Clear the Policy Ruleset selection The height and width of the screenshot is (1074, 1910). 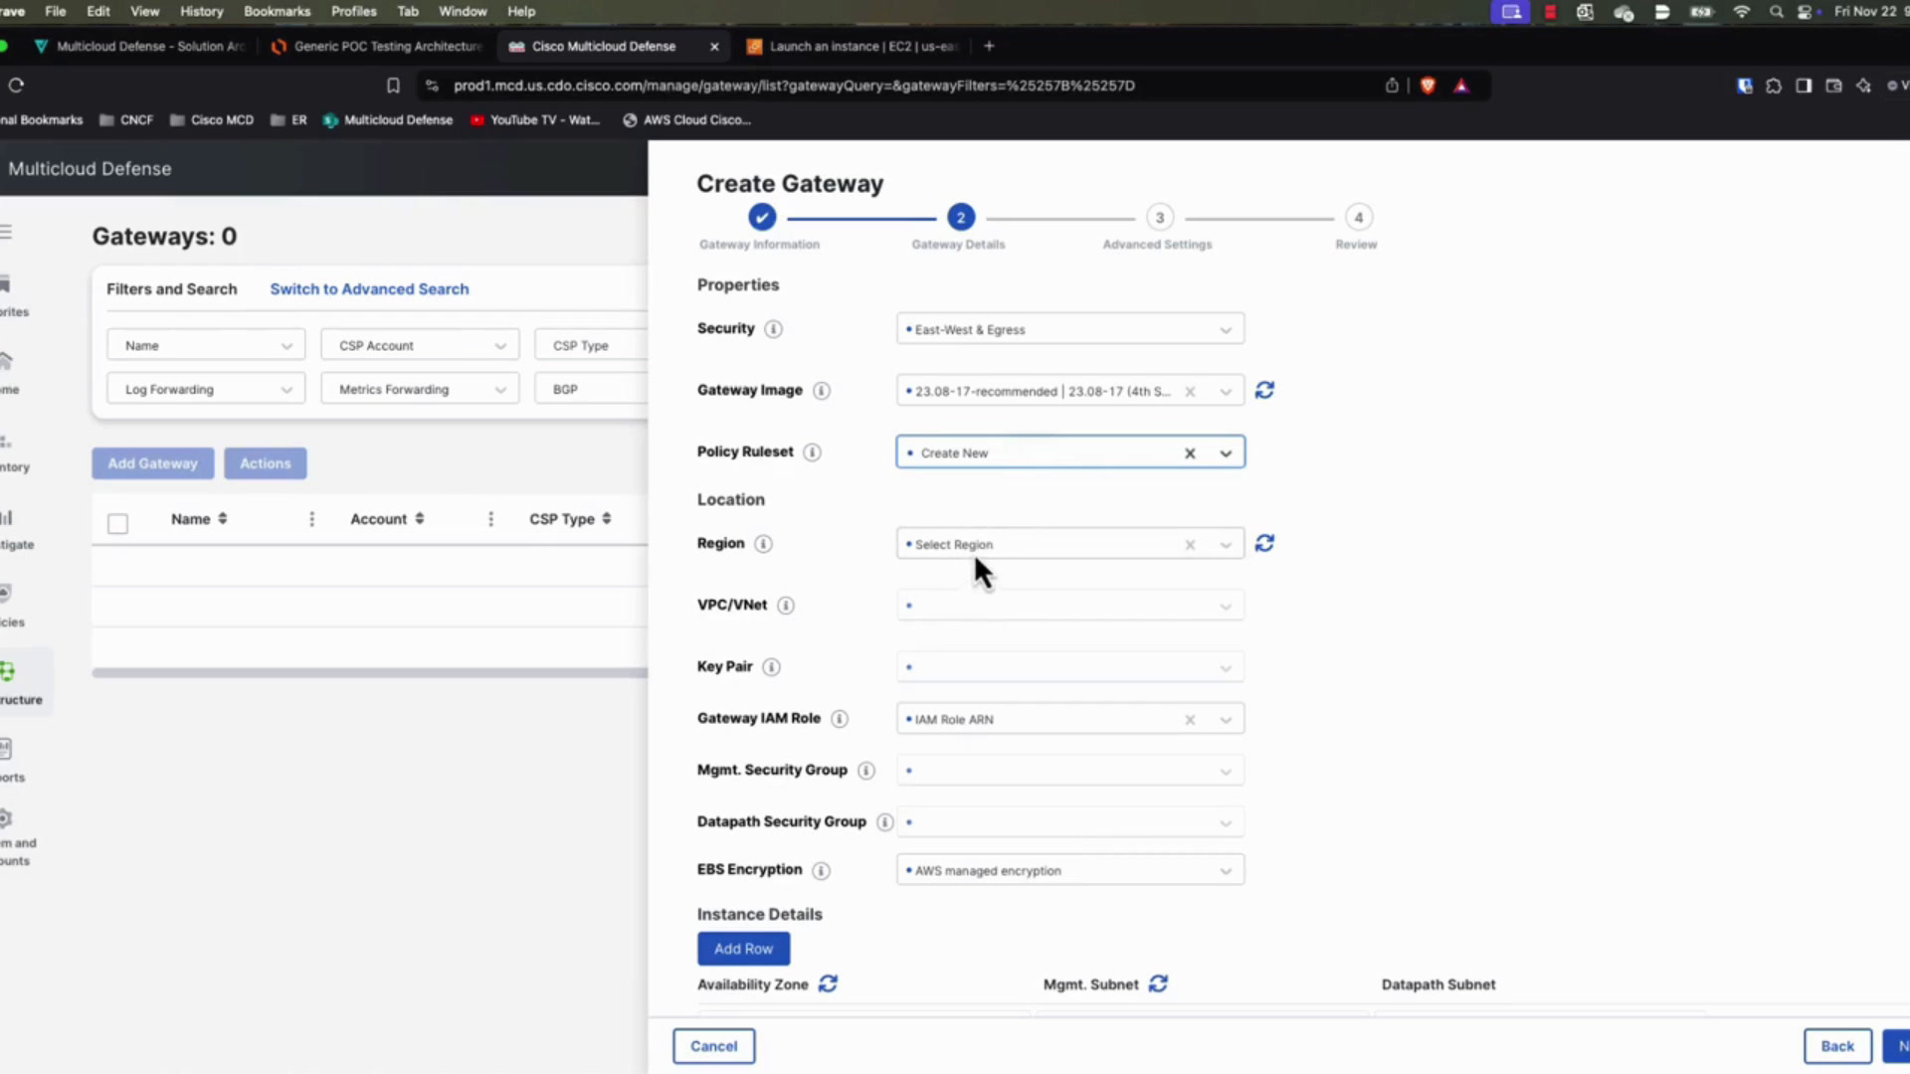[x=1190, y=453]
